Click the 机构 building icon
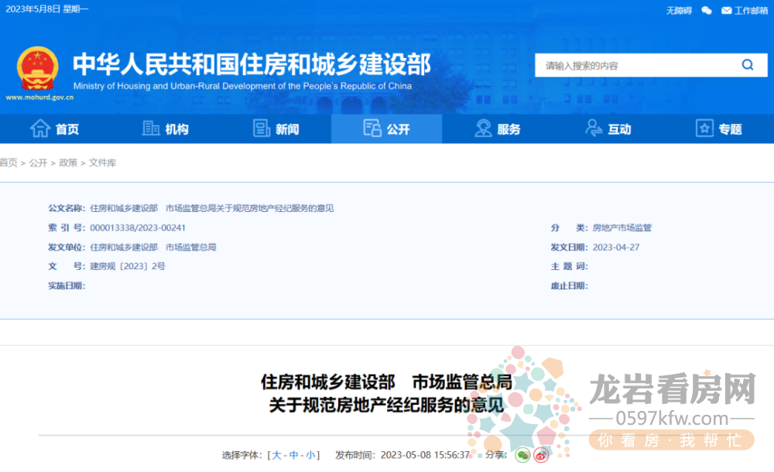774x472 pixels. 151,128
